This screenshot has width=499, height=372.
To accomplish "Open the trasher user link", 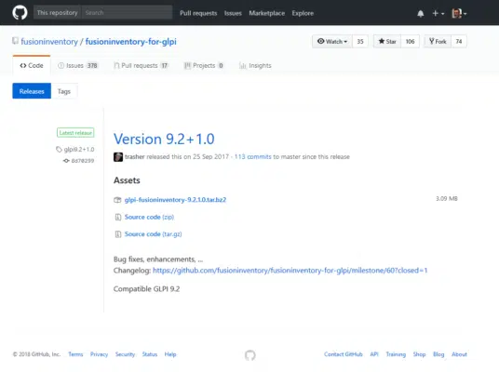I will coord(135,157).
